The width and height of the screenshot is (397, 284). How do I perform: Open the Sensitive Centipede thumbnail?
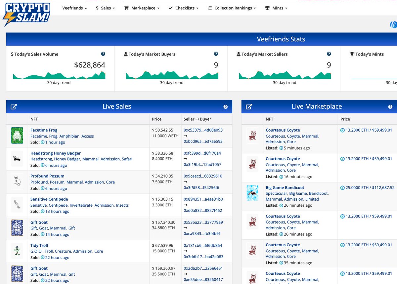coord(17,205)
